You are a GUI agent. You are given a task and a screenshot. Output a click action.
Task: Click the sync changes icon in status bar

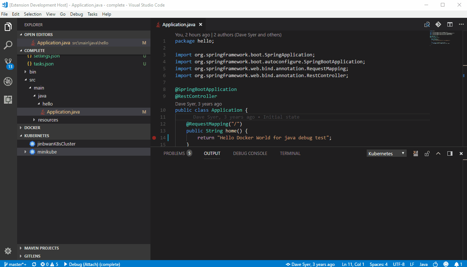tap(34, 264)
